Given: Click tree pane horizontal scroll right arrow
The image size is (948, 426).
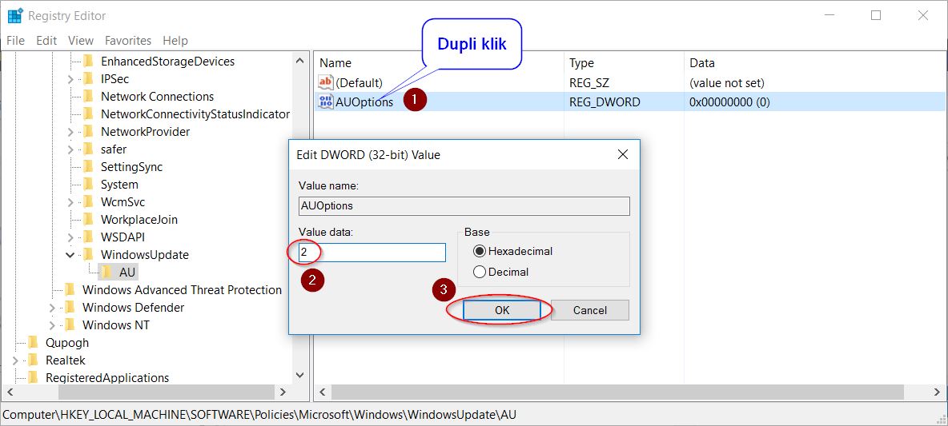Looking at the screenshot, I should pos(282,392).
